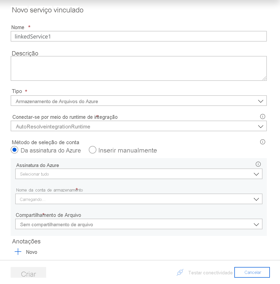
Task: Select the Inserir manualmente radio button
Action: coord(93,150)
